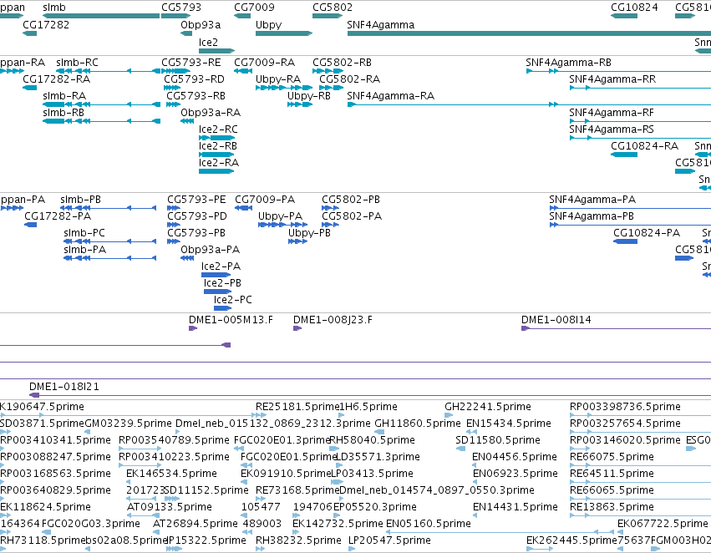Select protein label SNF4Agamma-PA
Screen dimensions: 711x553
click(x=592, y=200)
